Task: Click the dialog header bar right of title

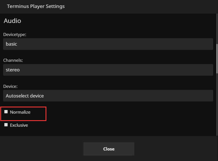Action: (142, 6)
